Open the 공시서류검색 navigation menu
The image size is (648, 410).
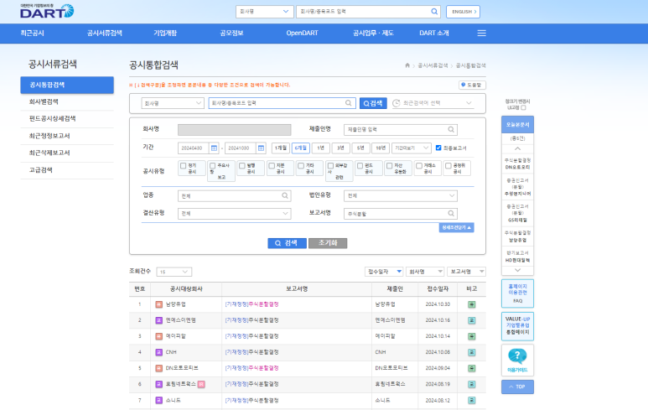(x=105, y=33)
